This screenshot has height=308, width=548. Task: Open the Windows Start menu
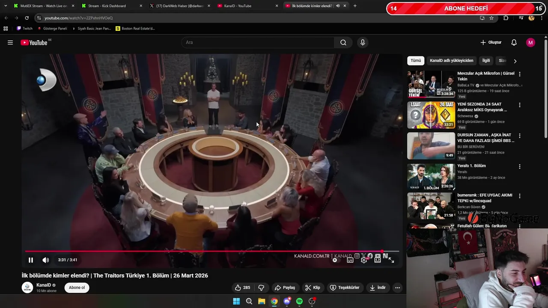click(236, 301)
